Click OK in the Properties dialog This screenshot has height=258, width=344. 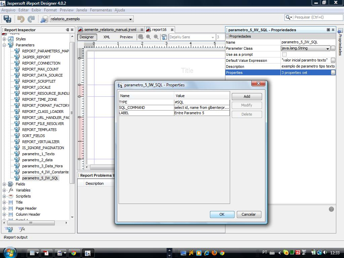tap(222, 214)
